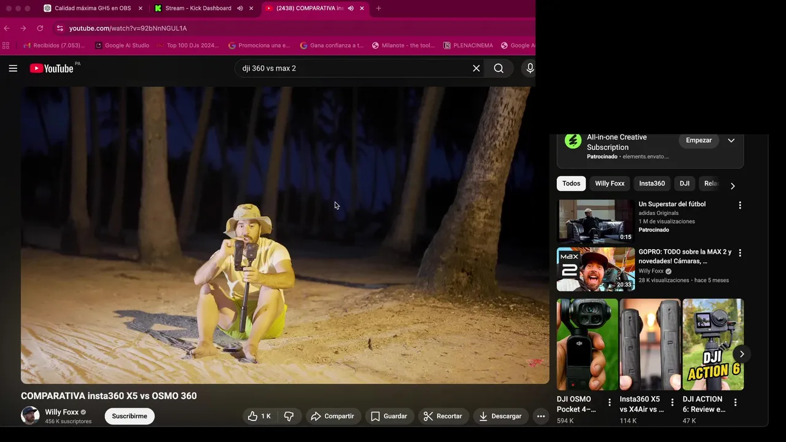Open the Promociona una e... bookmark

(259, 45)
